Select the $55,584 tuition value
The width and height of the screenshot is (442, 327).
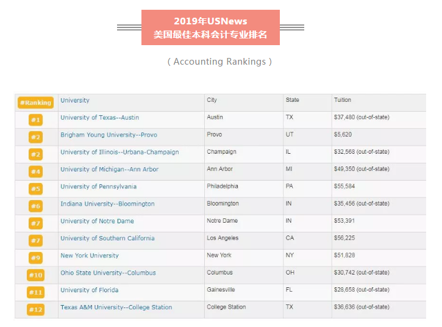[x=344, y=186]
